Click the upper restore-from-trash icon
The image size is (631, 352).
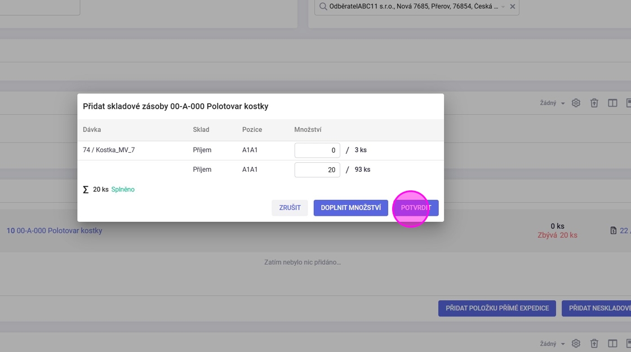(x=594, y=103)
